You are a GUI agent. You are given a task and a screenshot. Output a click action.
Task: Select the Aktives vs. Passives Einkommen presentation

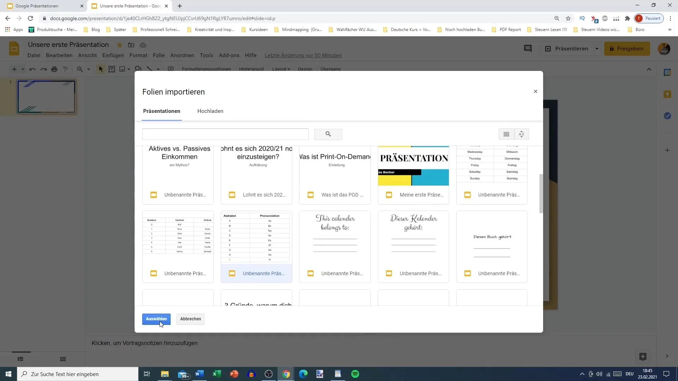pyautogui.click(x=178, y=175)
